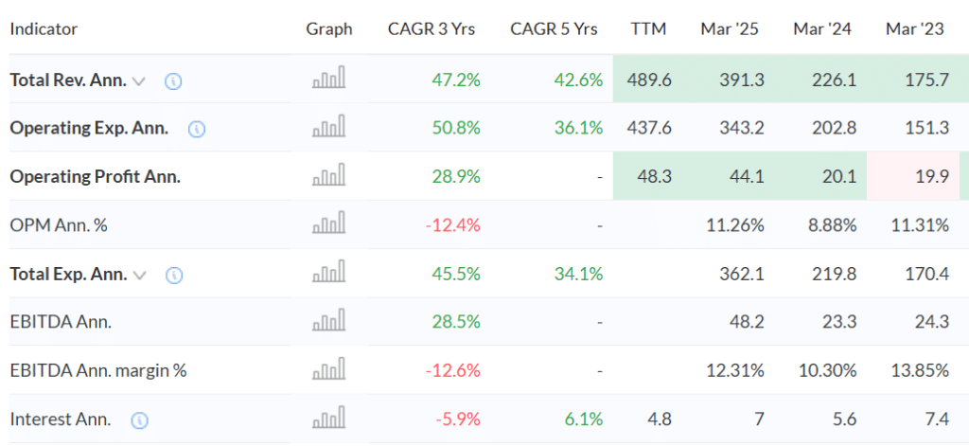Select the Operating Profit Ann. row label
The height and width of the screenshot is (446, 969).
(x=95, y=176)
